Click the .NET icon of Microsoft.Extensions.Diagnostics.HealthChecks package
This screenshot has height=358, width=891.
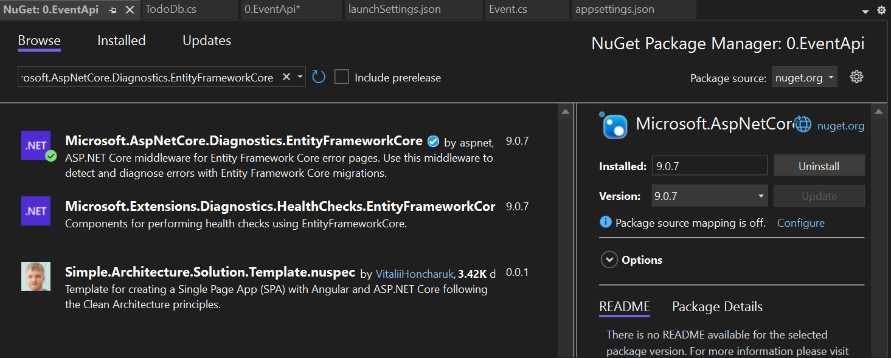pos(36,211)
